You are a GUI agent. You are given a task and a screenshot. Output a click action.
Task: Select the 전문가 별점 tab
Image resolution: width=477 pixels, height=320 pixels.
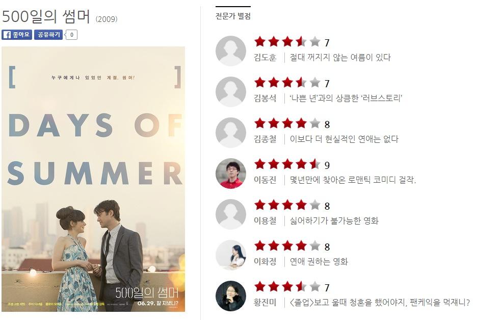233,16
